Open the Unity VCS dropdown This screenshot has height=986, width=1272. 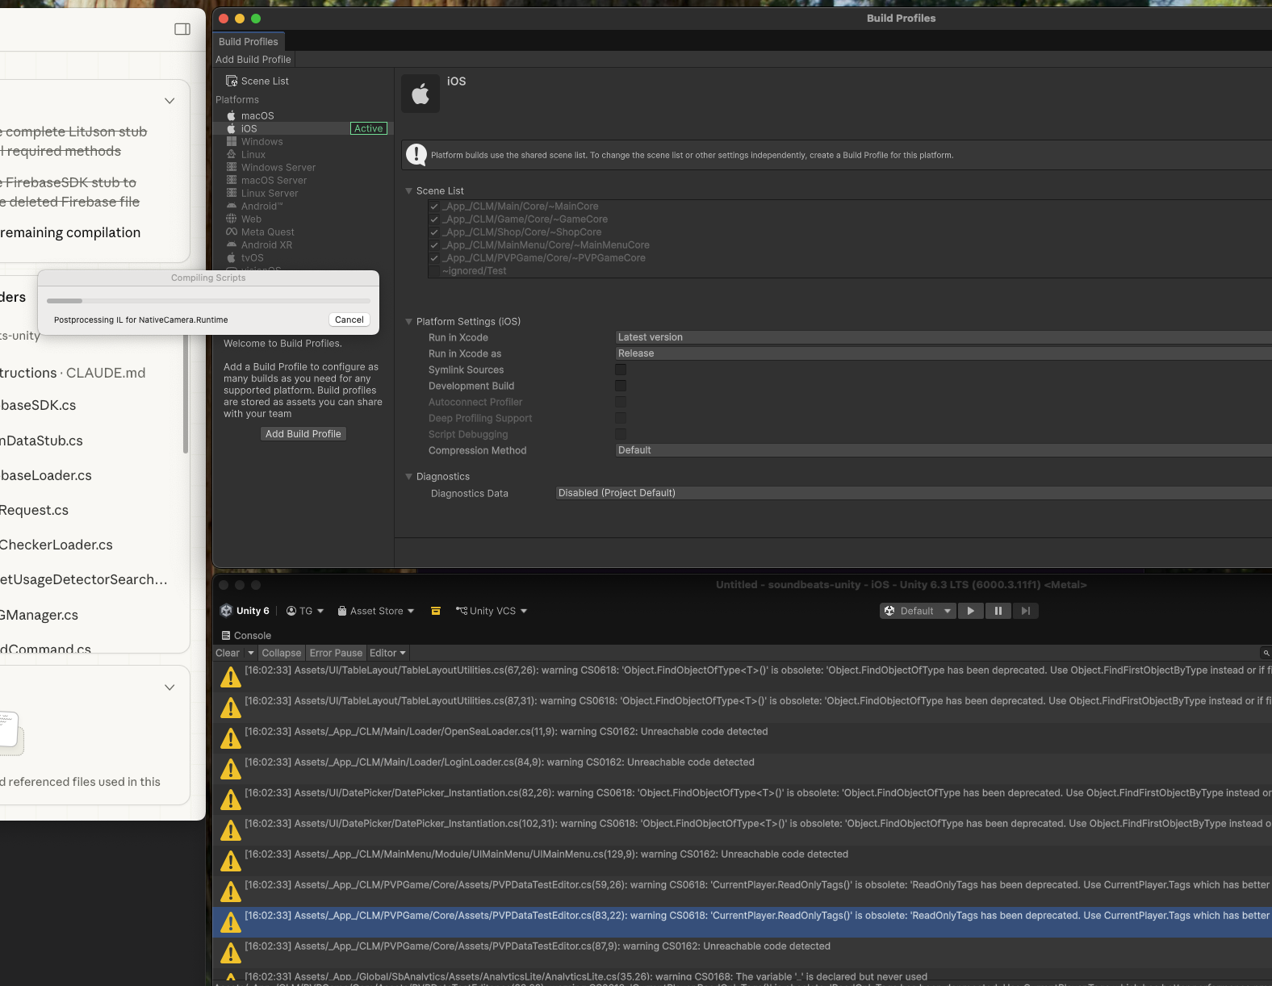click(x=492, y=611)
